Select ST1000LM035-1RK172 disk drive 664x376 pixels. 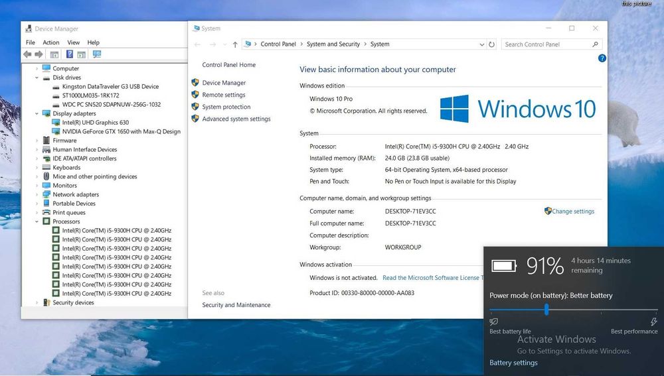tap(90, 95)
